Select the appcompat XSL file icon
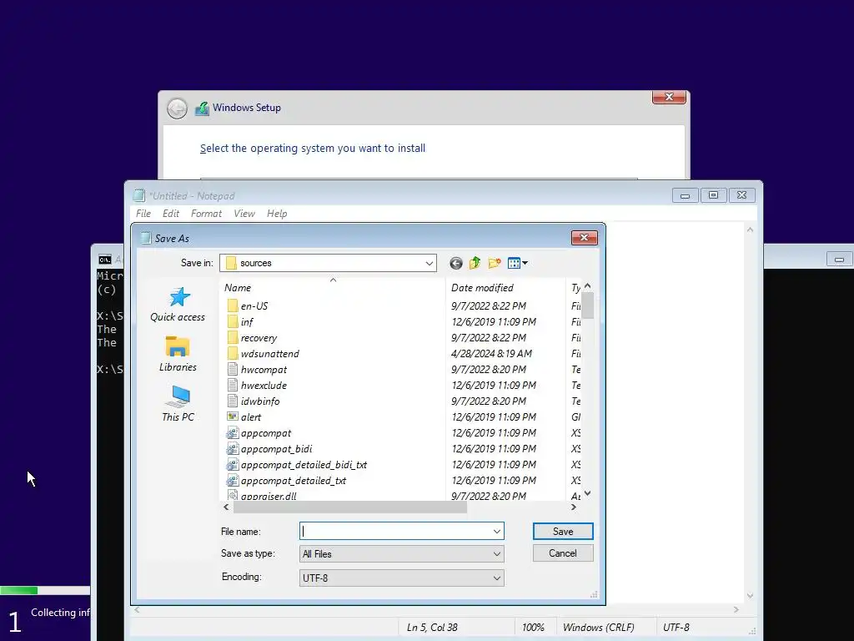The image size is (854, 641). pyautogui.click(x=233, y=433)
